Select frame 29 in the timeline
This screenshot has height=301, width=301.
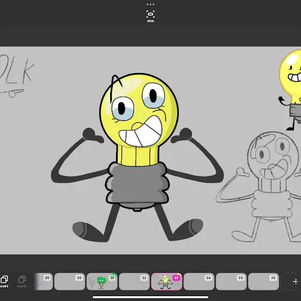click(44, 282)
